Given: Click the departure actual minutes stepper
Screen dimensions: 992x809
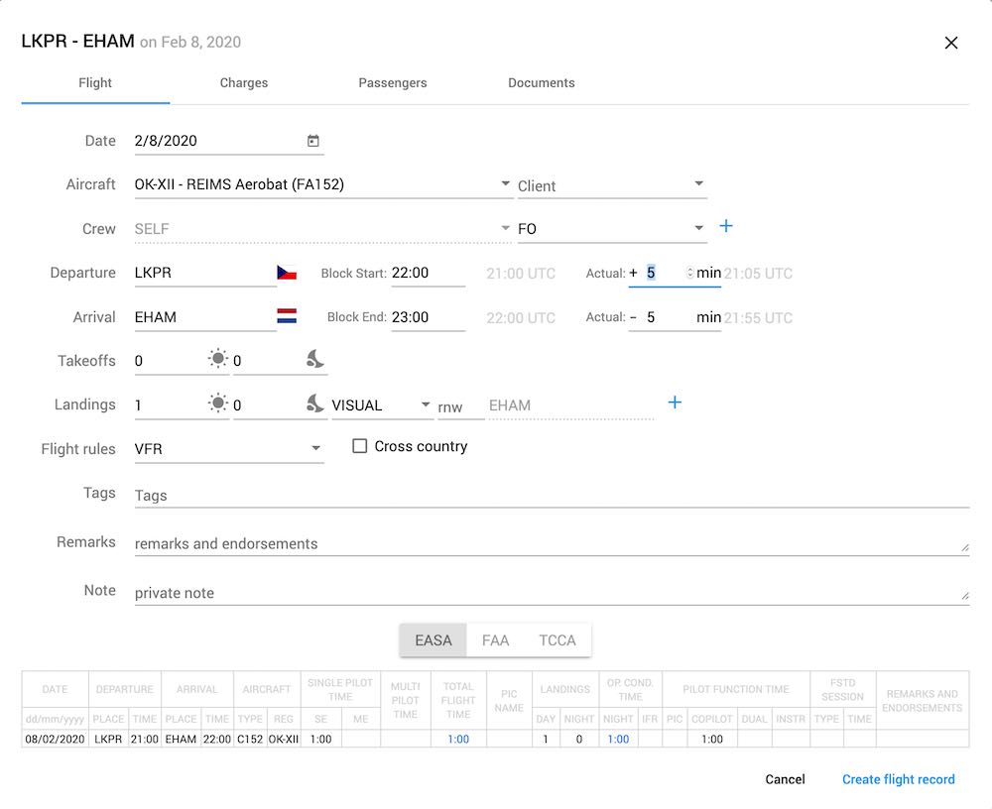Looking at the screenshot, I should pyautogui.click(x=689, y=273).
